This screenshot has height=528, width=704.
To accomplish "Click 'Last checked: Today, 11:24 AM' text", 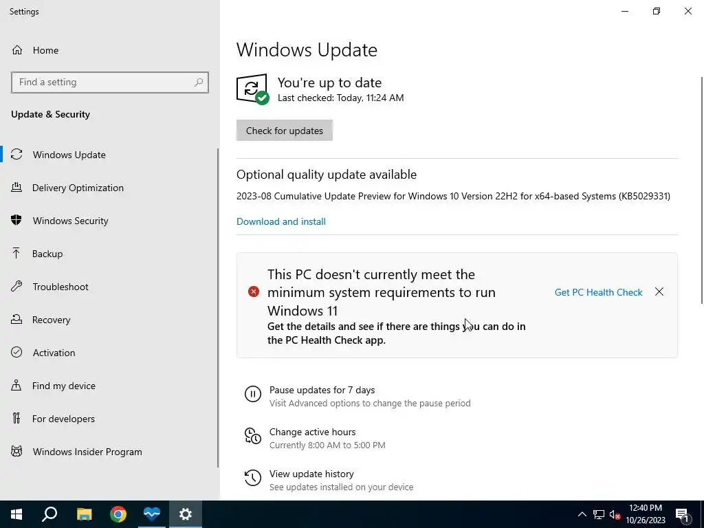I will coord(340,98).
